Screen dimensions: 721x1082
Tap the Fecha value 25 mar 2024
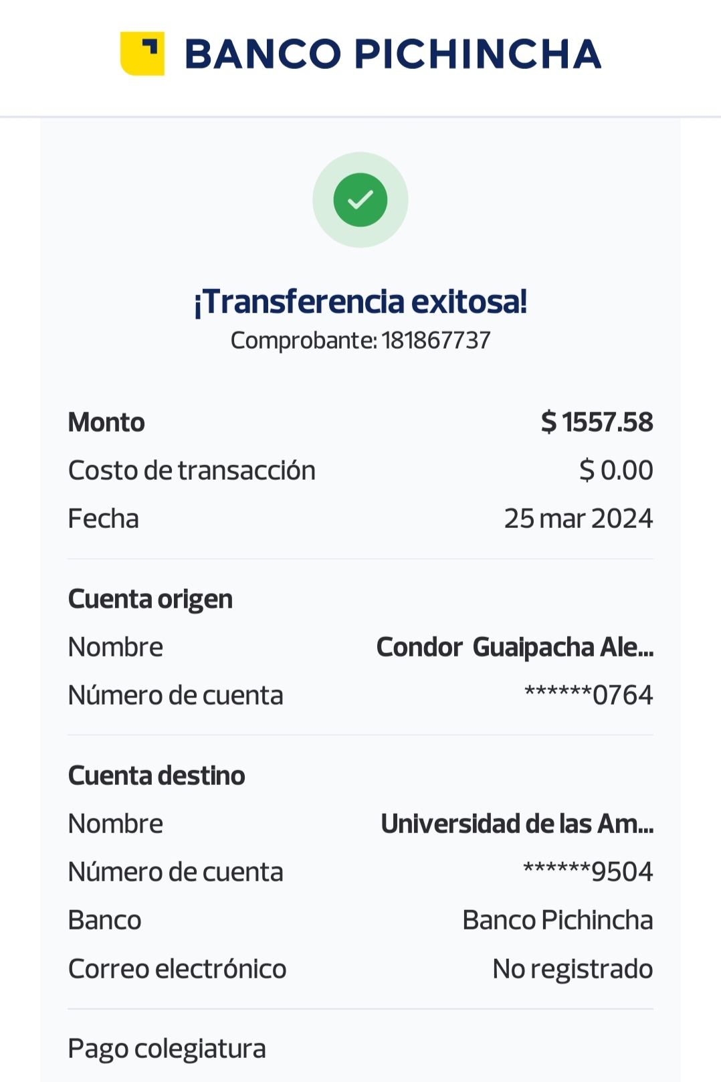(x=578, y=519)
